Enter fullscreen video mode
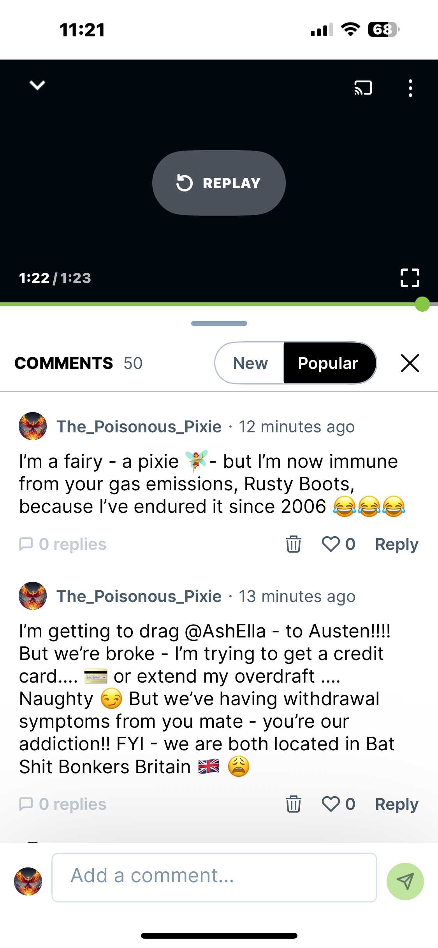Viewport: 438px width, 948px height. 410,278
